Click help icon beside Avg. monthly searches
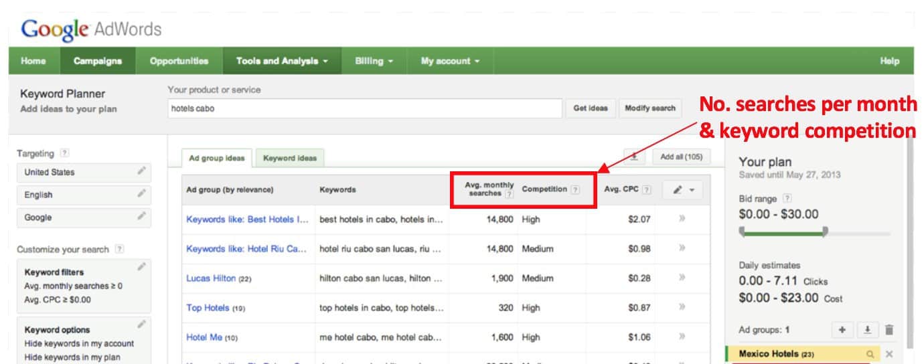This screenshot has height=364, width=924. (x=509, y=194)
